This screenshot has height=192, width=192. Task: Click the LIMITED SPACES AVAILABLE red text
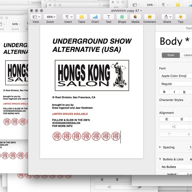point(70,114)
